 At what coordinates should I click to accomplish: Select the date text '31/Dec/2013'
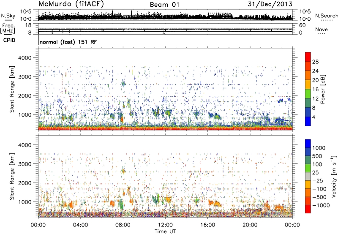270,4
